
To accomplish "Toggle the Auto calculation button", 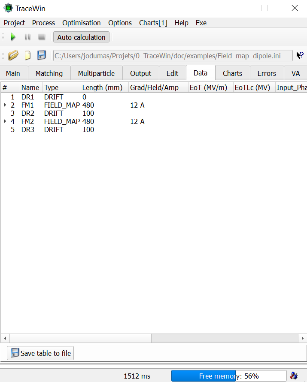I will coord(81,37).
